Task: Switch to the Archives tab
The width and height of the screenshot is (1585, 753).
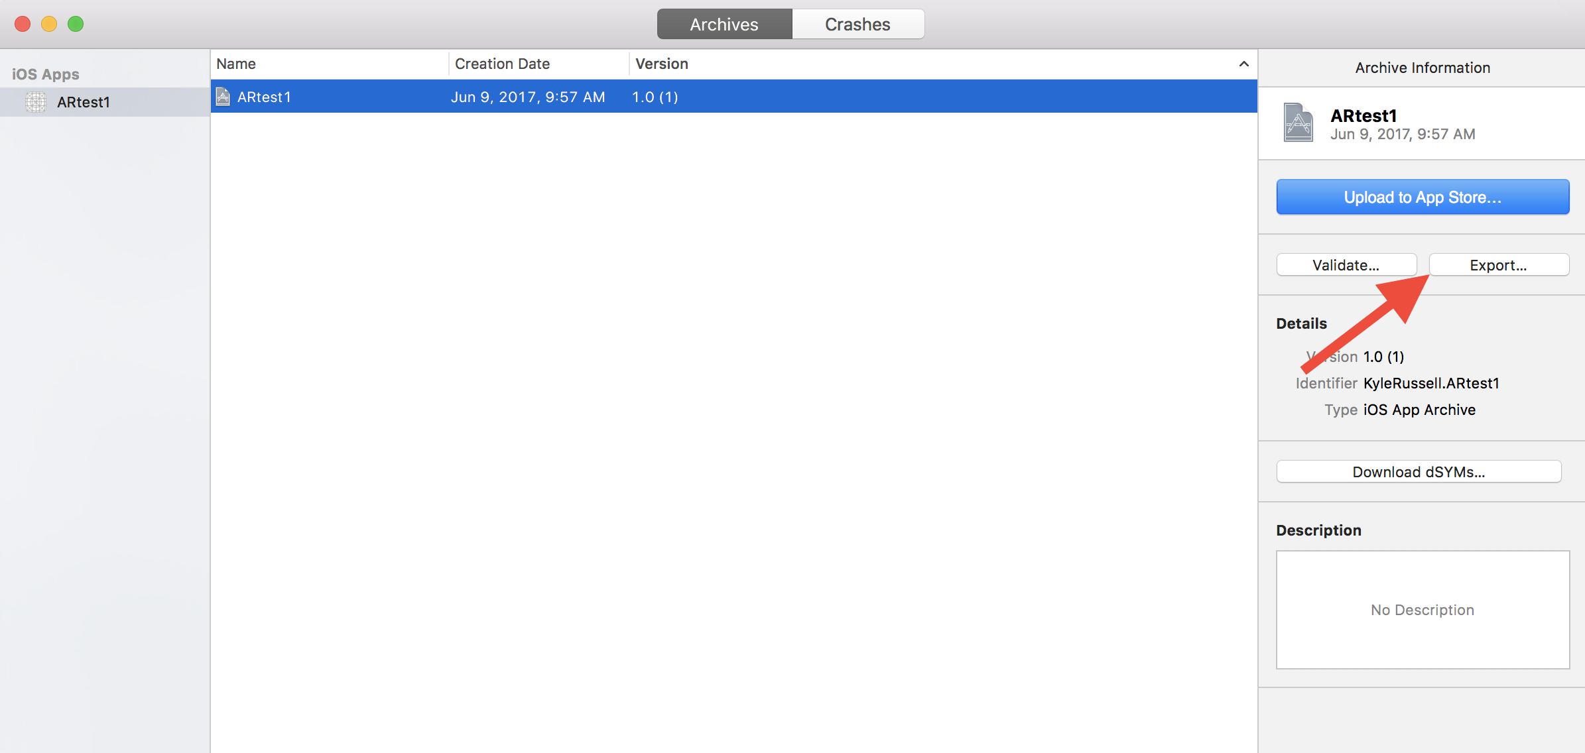Action: point(724,25)
